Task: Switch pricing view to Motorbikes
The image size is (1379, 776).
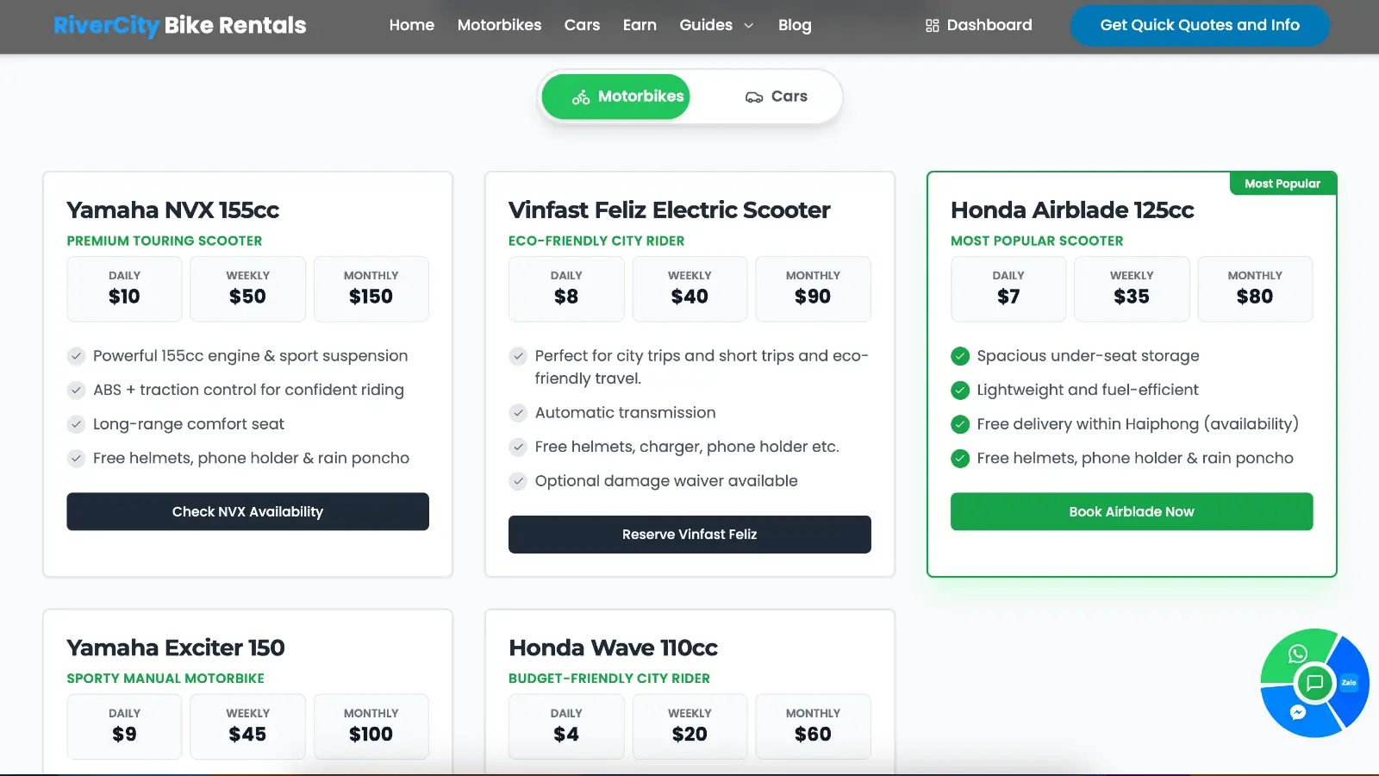Action: click(x=616, y=97)
